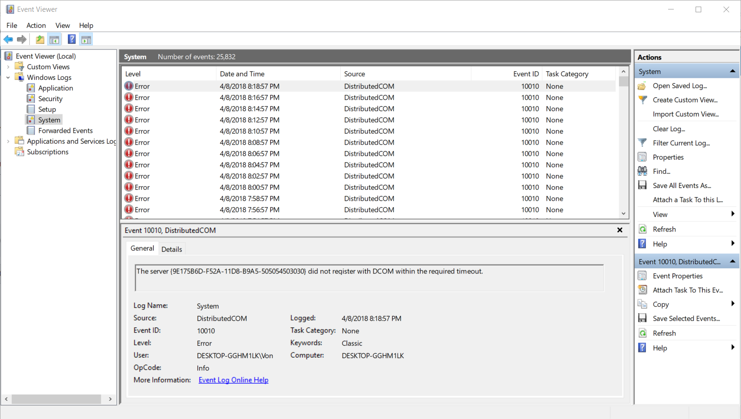The image size is (741, 419).
Task: Toggle the console tree visibility toolbar button
Action: pyautogui.click(x=54, y=39)
